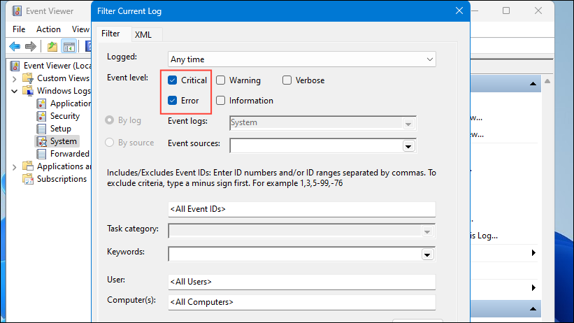Click the Event Viewer app icon in title bar
The width and height of the screenshot is (574, 323).
[x=17, y=11]
